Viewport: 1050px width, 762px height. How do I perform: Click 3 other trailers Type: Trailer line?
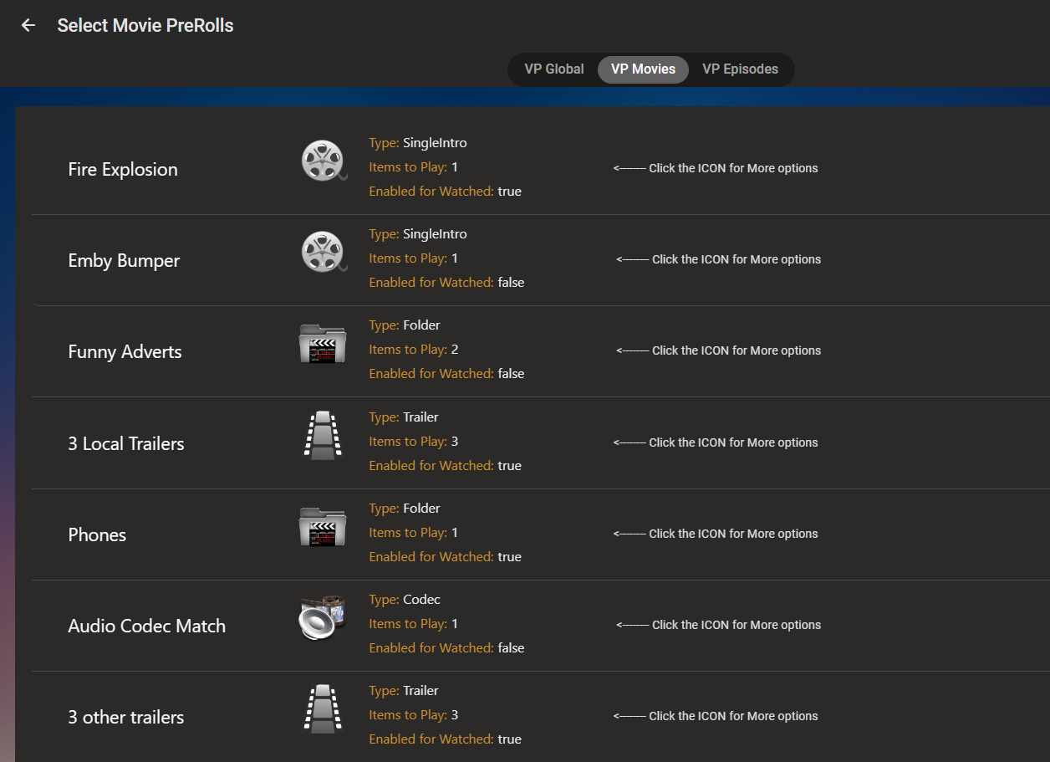pos(404,691)
